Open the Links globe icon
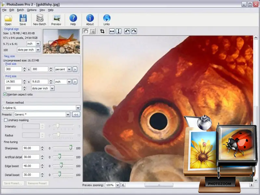 107,18
